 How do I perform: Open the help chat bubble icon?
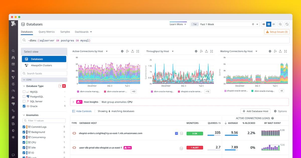click(x=13, y=155)
